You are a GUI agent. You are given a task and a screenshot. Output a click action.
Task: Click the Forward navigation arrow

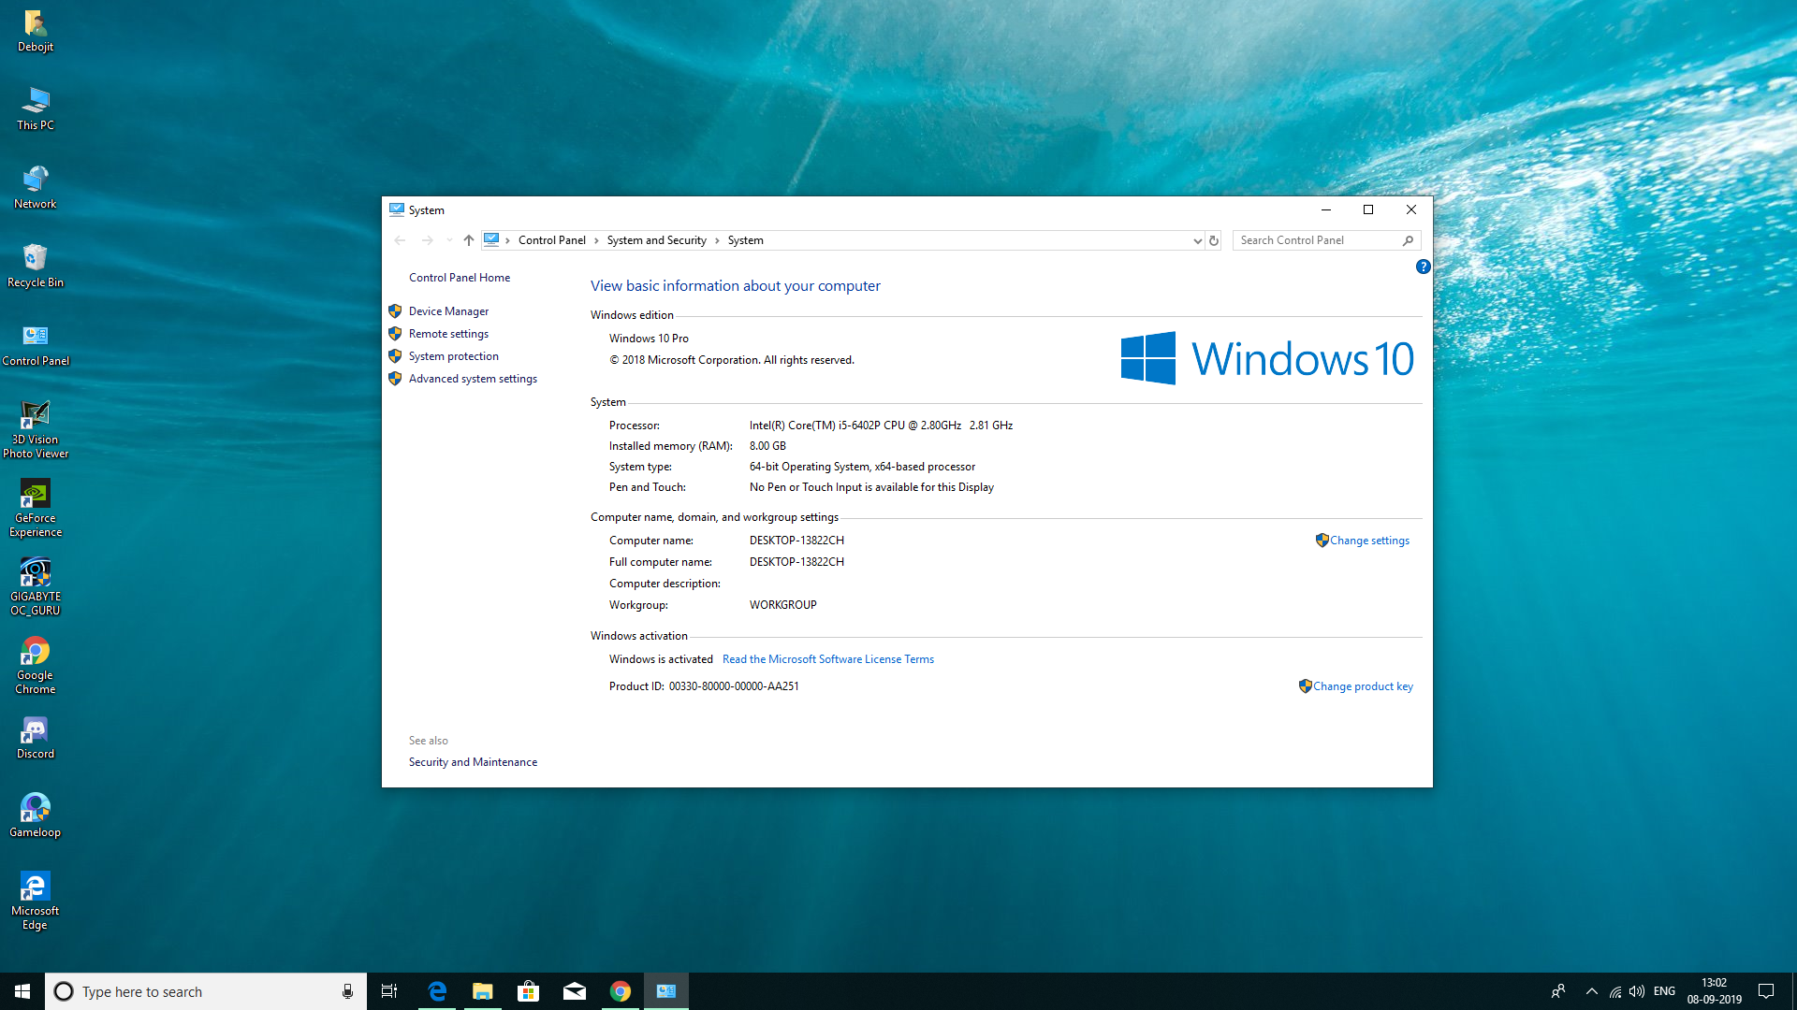(x=427, y=240)
